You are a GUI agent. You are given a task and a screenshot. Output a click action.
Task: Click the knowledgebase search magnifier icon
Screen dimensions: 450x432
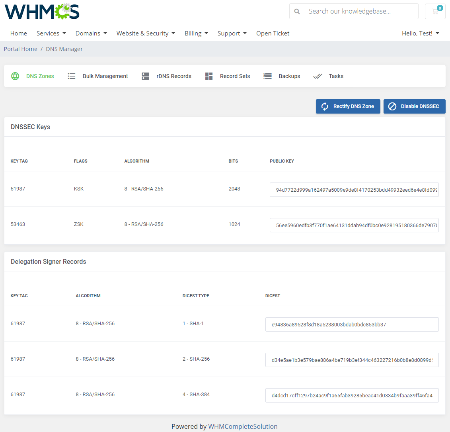(x=297, y=11)
